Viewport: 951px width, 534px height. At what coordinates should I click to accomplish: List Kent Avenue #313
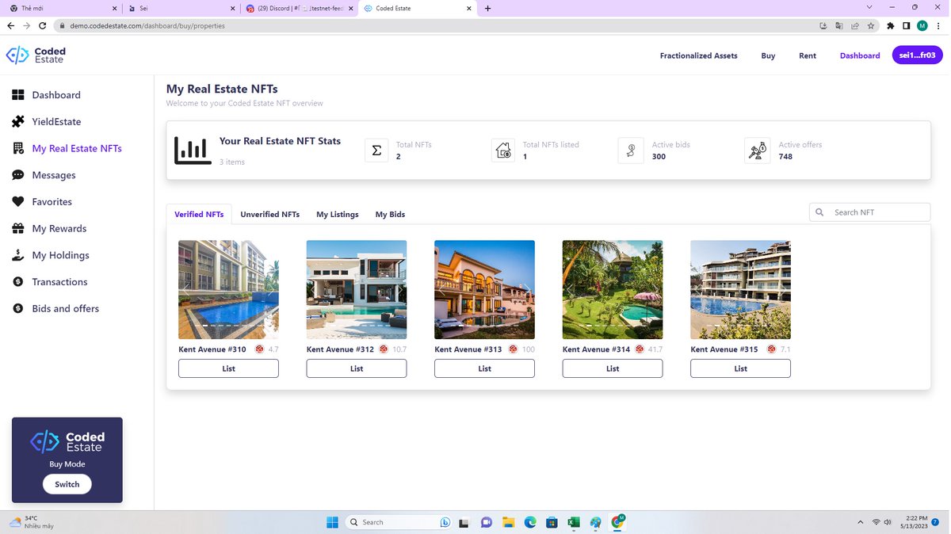pos(484,368)
